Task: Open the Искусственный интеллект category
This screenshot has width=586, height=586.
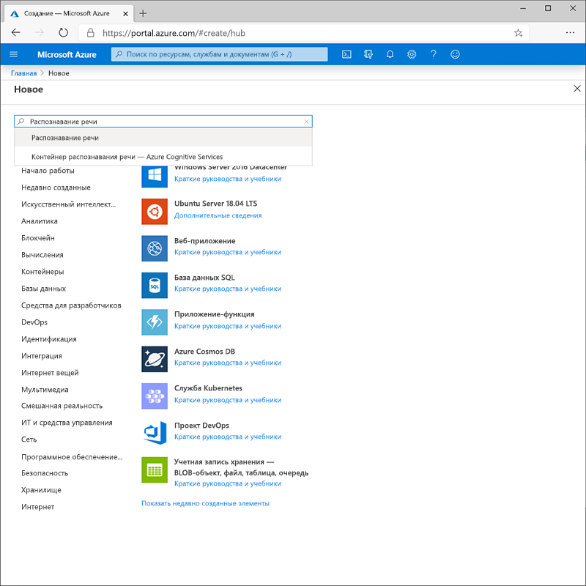Action: [68, 204]
